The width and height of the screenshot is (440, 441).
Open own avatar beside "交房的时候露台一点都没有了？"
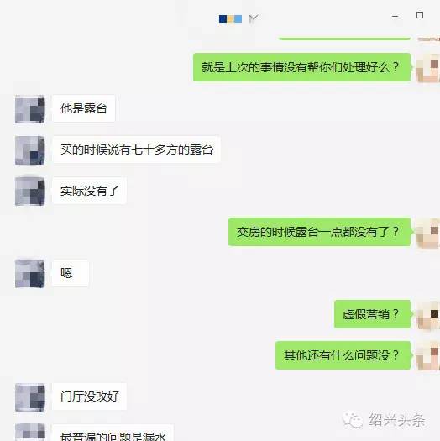[x=428, y=233]
